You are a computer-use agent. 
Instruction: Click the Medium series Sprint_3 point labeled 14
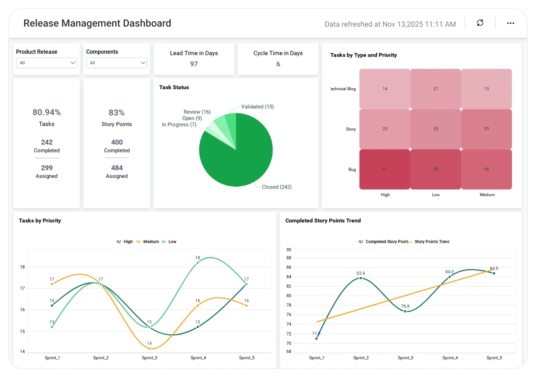tap(149, 348)
